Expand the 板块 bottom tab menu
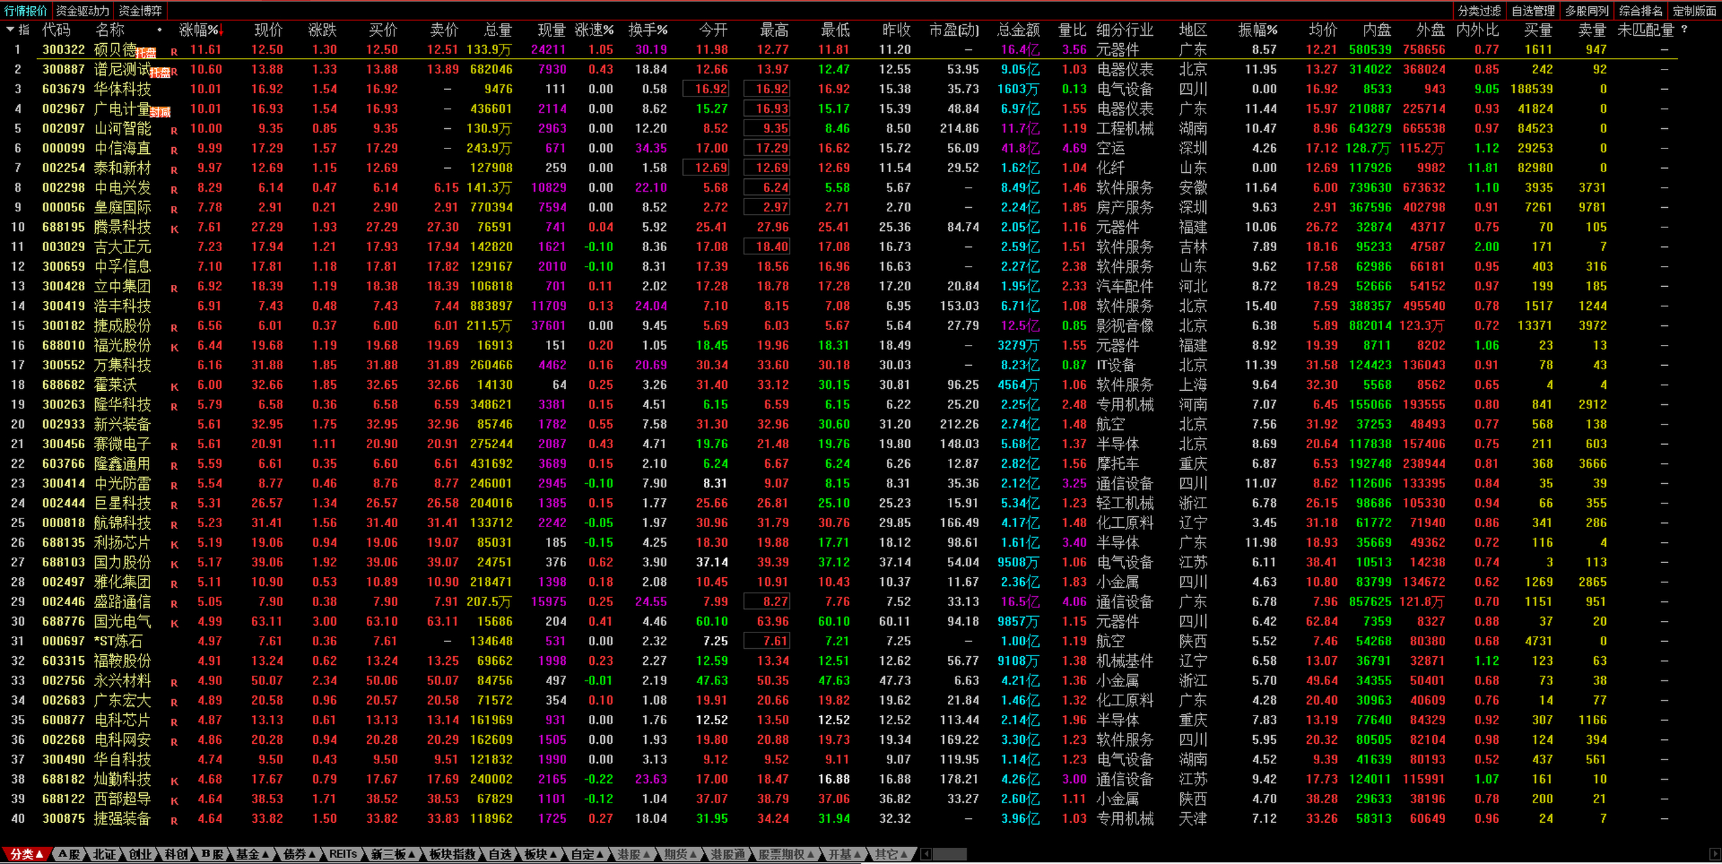 (540, 855)
